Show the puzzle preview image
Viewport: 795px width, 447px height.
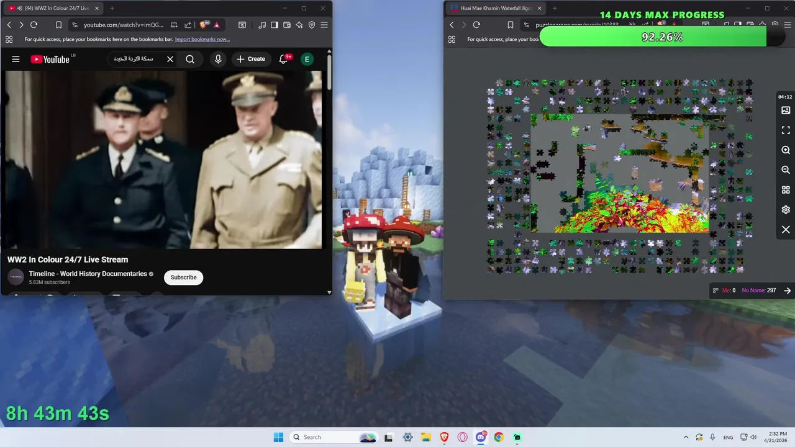[786, 111]
